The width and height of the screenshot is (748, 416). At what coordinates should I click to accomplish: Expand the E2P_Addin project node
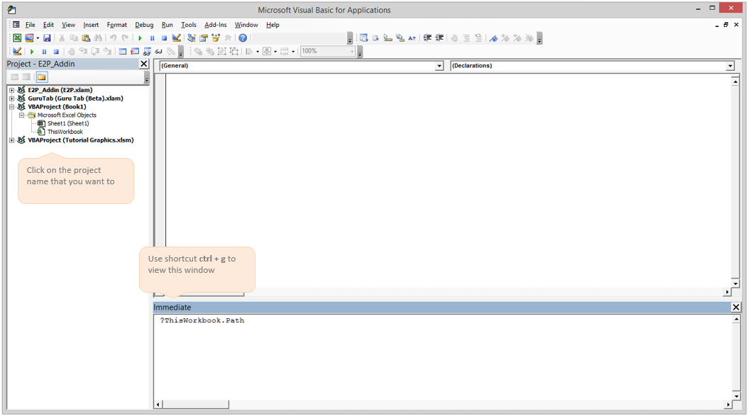11,90
